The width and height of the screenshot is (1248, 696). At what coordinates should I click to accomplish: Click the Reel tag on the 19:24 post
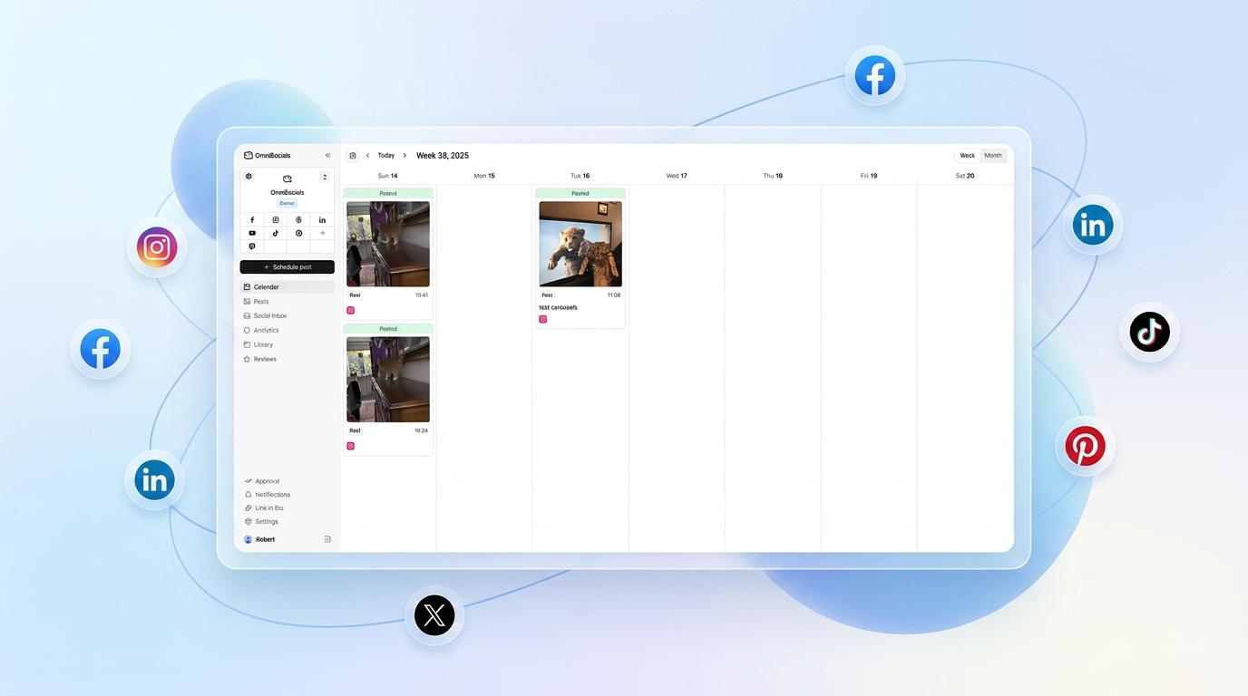pos(355,430)
